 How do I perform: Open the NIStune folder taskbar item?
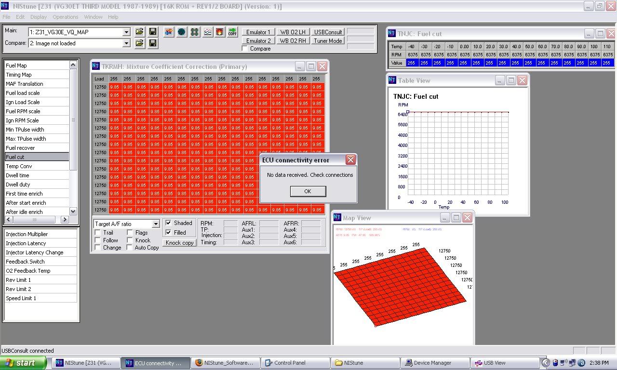pyautogui.click(x=365, y=363)
